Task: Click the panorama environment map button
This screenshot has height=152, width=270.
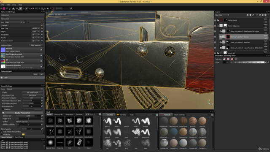Action: (32, 95)
